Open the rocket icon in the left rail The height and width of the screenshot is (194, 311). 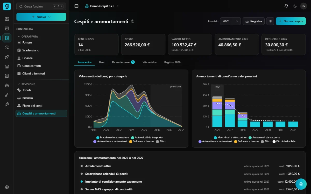[7, 57]
